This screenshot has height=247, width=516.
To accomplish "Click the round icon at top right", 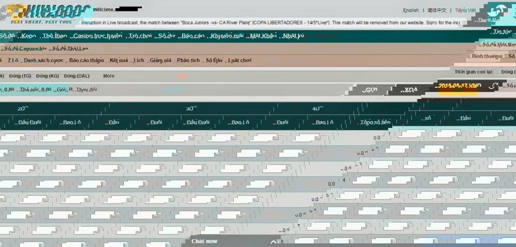I will pos(498,10).
